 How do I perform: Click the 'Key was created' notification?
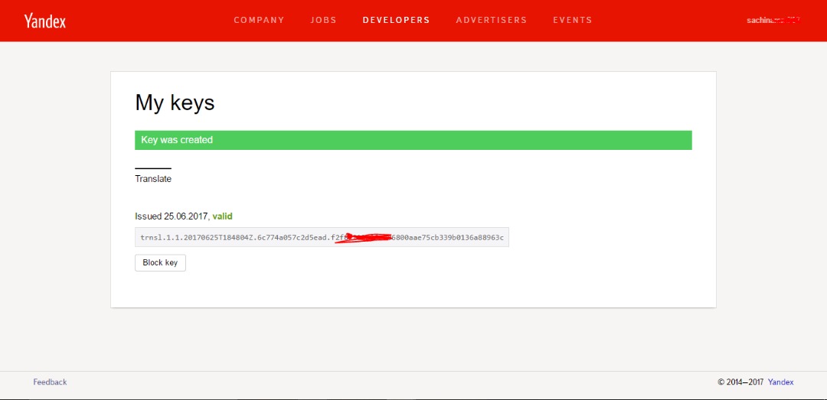(413, 140)
